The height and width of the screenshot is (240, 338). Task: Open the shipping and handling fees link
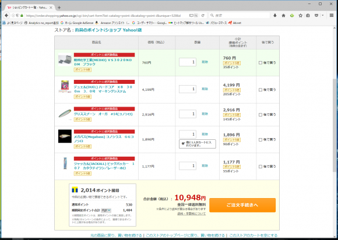click(x=191, y=214)
